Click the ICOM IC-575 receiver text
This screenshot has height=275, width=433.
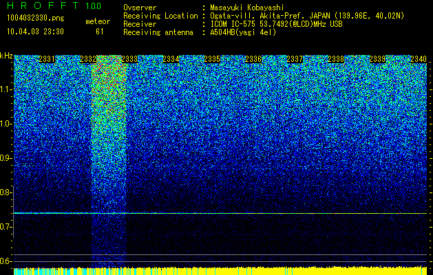point(277,24)
